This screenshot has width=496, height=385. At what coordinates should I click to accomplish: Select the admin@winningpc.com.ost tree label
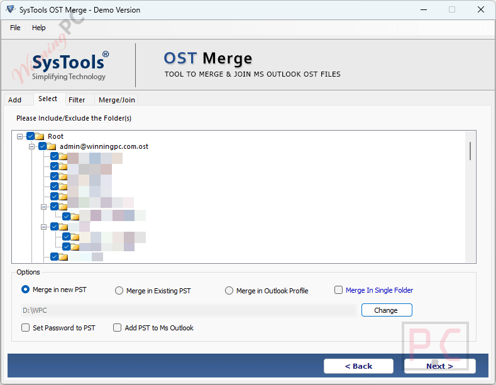[x=104, y=146]
